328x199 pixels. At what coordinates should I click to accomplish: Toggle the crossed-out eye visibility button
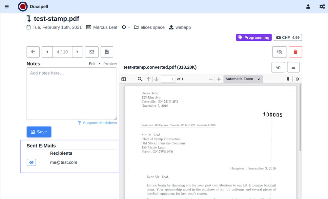[279, 52]
